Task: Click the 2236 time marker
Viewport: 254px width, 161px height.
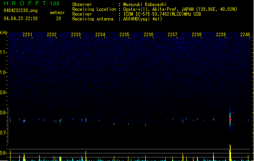Action: (x=149, y=35)
